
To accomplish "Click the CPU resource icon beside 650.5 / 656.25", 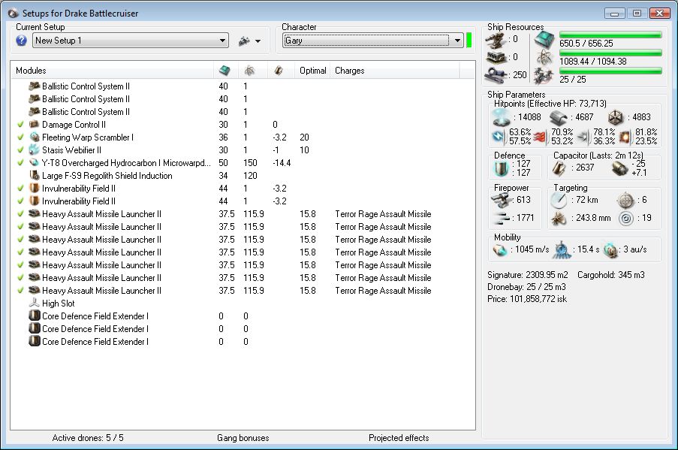I will point(544,41).
